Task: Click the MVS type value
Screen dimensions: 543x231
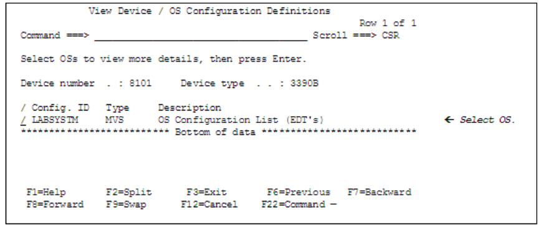Action: 115,120
